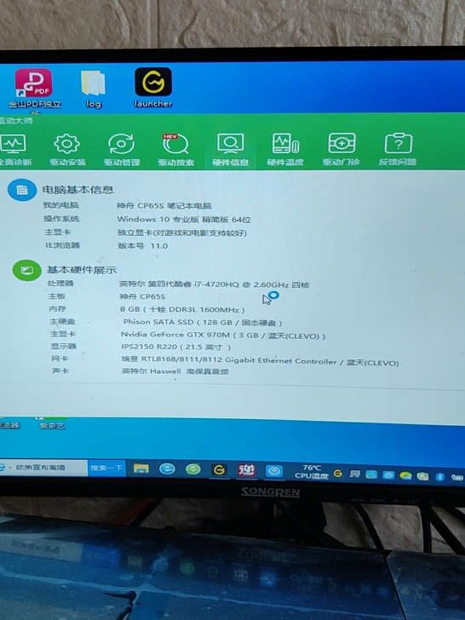Click the 8 GB DDR3L 1600MHz memory text

182,310
